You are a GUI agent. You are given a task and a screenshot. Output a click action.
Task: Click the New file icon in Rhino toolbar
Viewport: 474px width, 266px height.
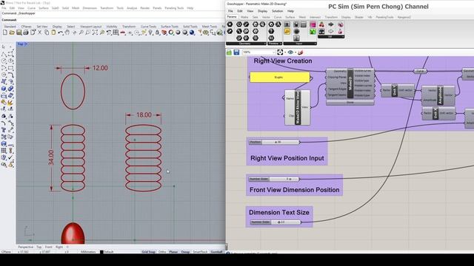point(5,33)
